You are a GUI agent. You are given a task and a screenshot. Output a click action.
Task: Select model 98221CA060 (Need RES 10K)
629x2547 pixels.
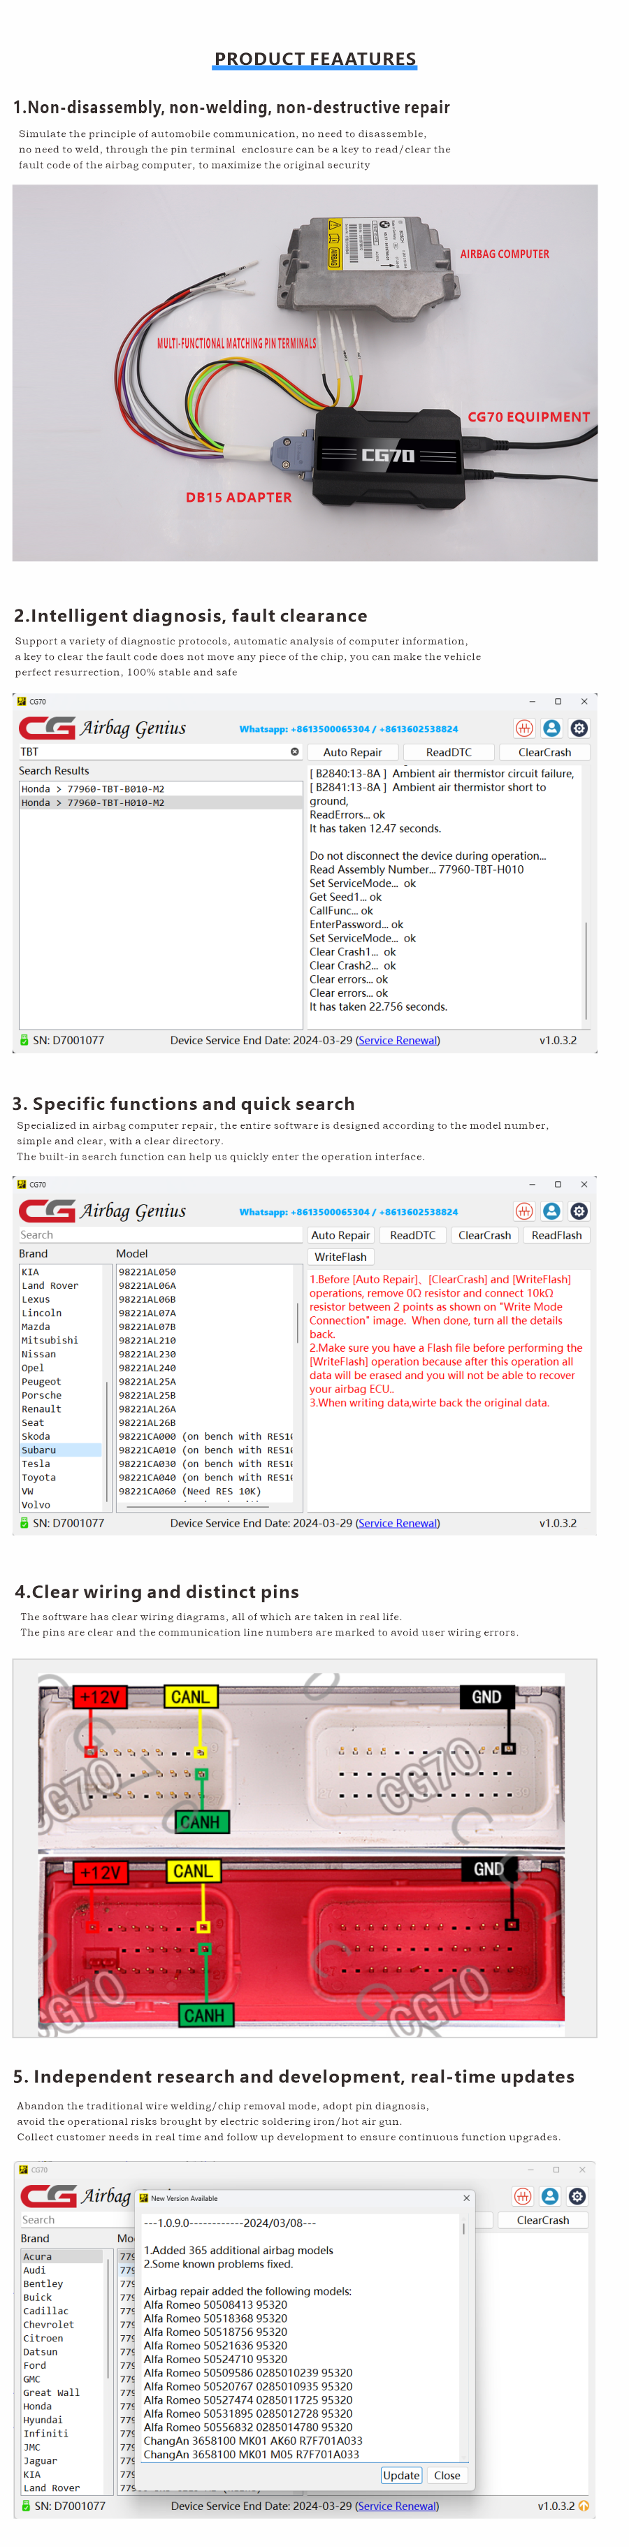pyautogui.click(x=190, y=1491)
